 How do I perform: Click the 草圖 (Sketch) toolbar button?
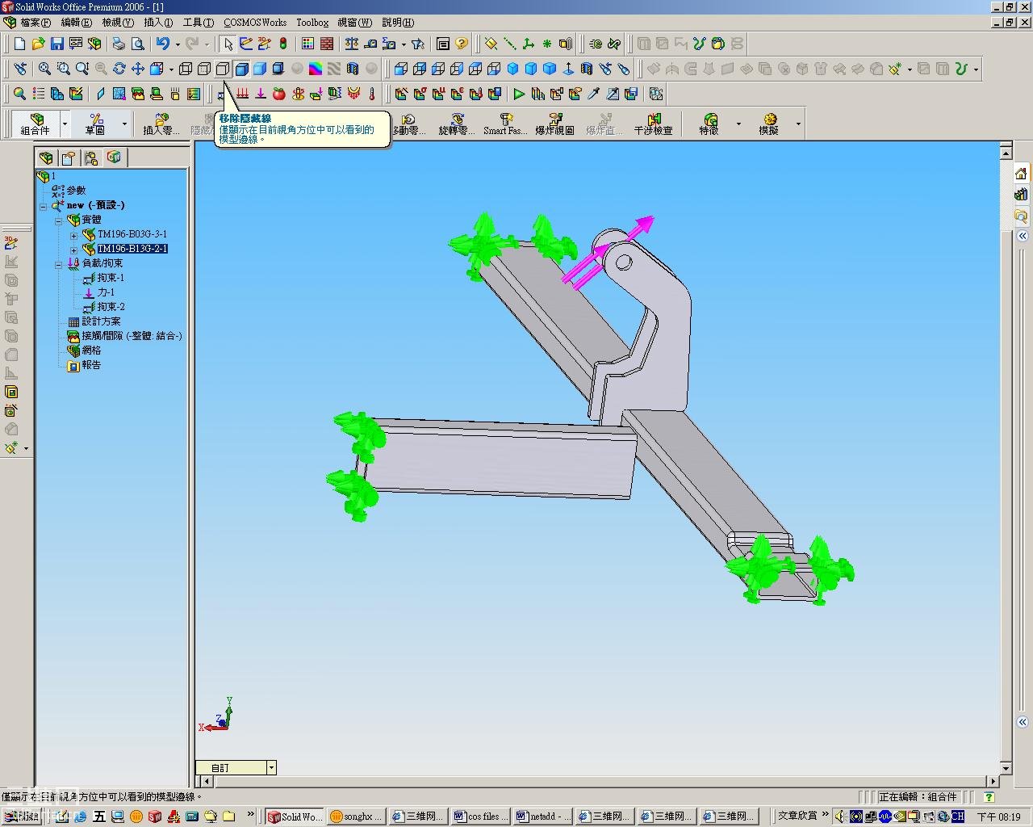point(95,124)
